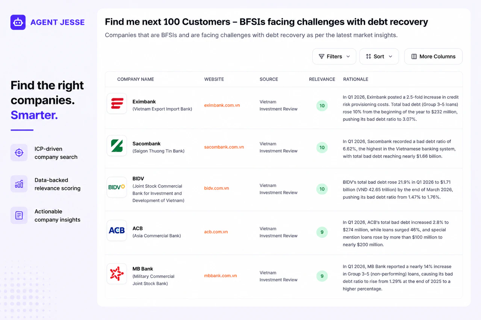The image size is (481, 320).
Task: Click the ACB logo icon
Action: (x=117, y=230)
